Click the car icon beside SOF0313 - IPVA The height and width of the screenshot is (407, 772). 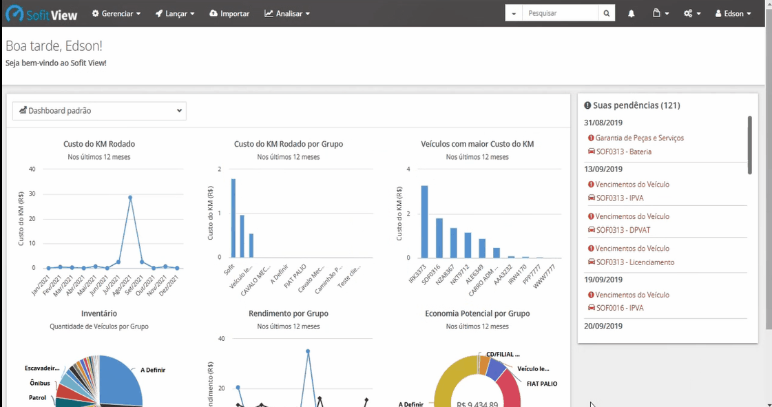592,198
